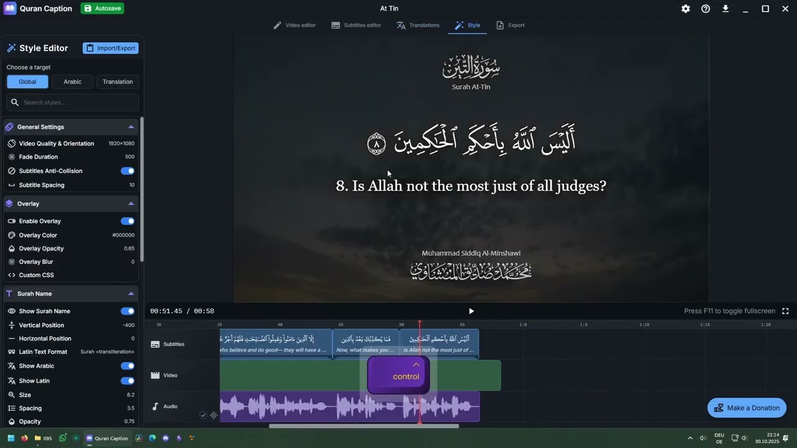Open the Translations tab

point(418,25)
